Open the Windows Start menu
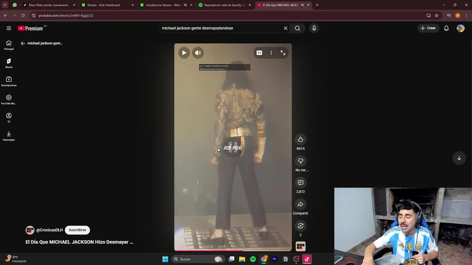The width and height of the screenshot is (472, 265). point(165,259)
